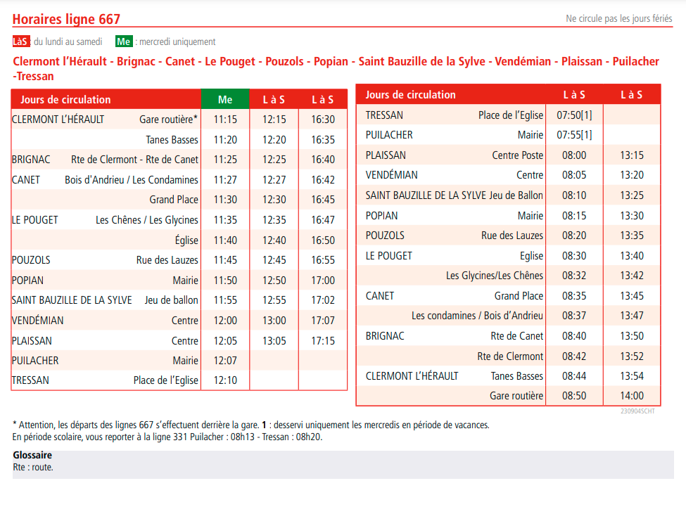Click the 08:30 Le Pouget time

tap(574, 256)
